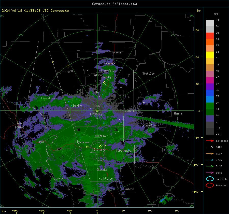The height and width of the screenshot is (214, 229).
Task: Click the 'dBZ' legend heading
Action: pos(216,13)
